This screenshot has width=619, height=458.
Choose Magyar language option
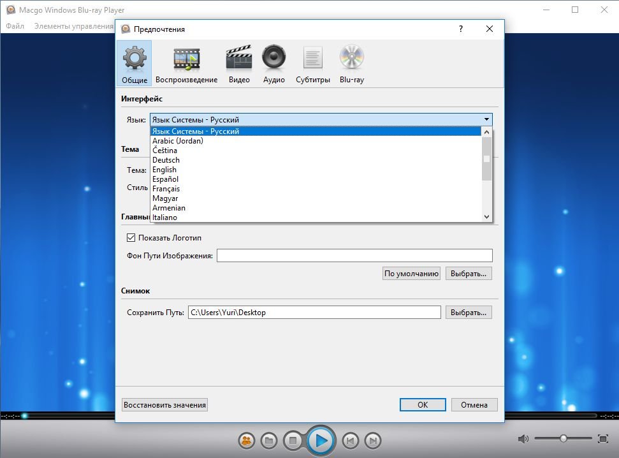coord(316,198)
